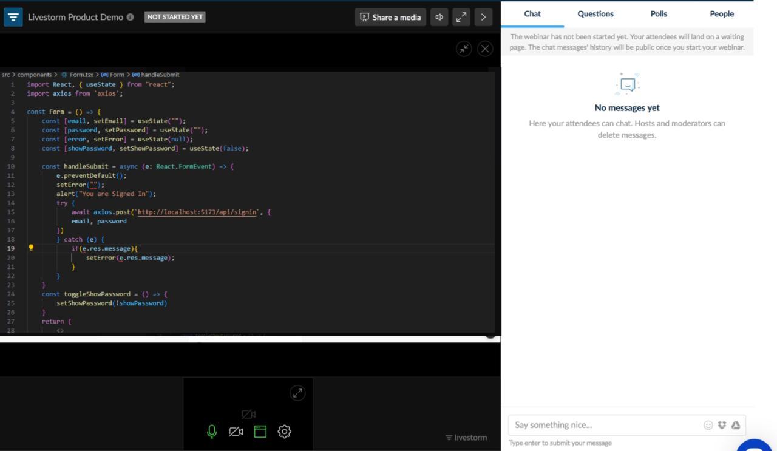
Task: Click the Livestorm logo menu icon
Action: pyautogui.click(x=13, y=17)
